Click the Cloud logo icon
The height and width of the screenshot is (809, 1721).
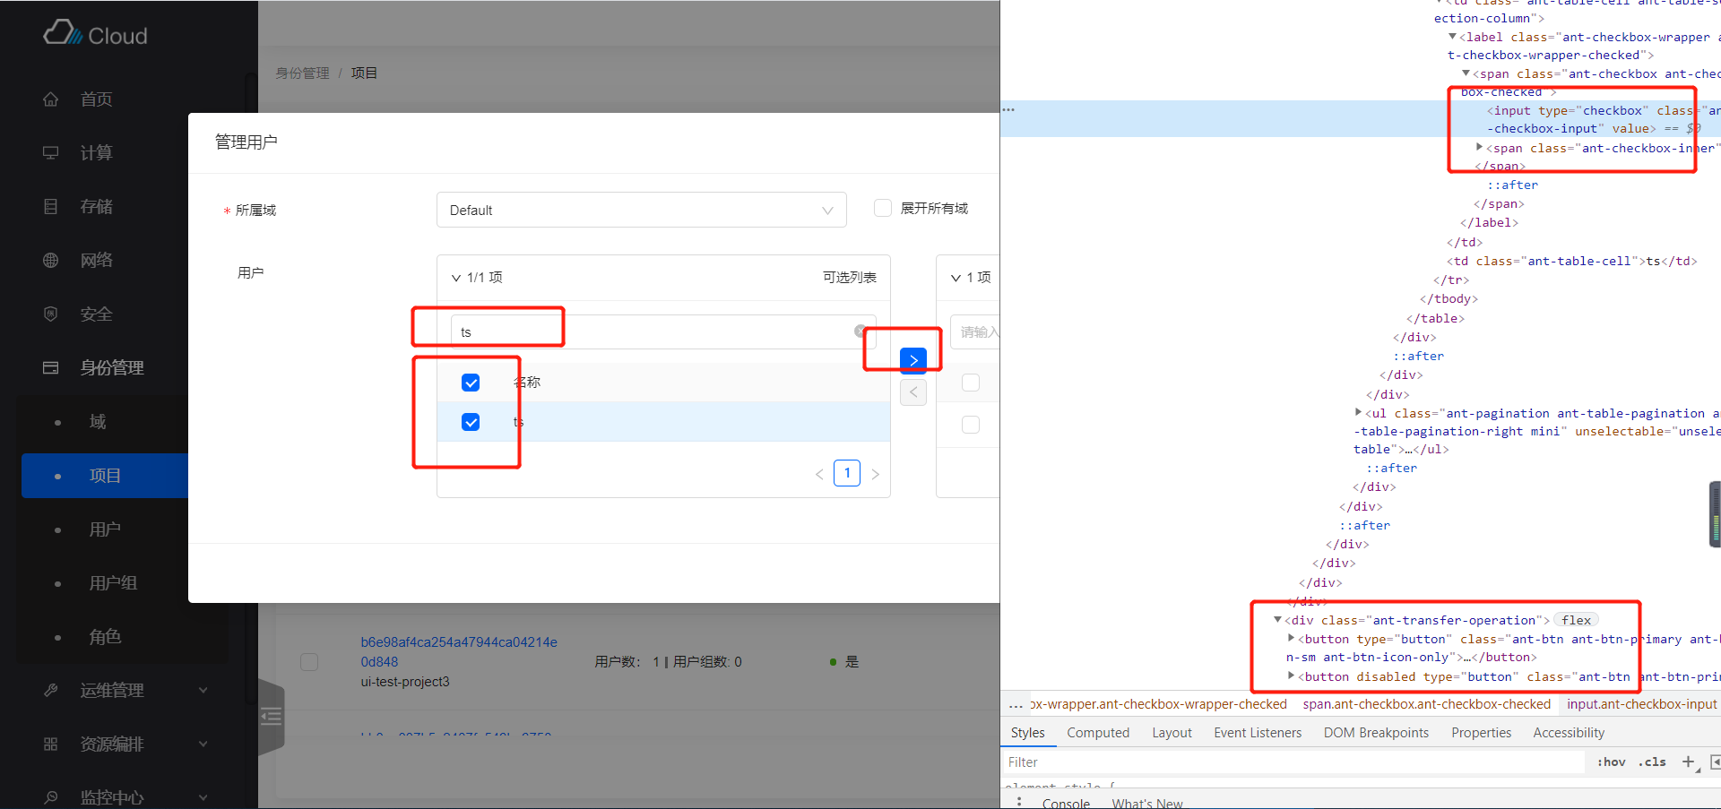(x=61, y=33)
